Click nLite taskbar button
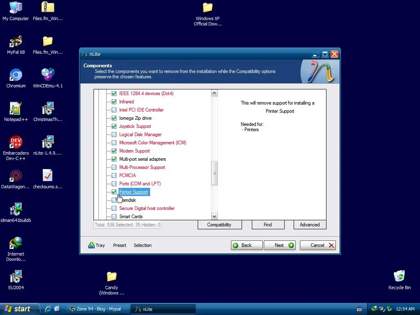The height and width of the screenshot is (315, 420). [x=163, y=309]
